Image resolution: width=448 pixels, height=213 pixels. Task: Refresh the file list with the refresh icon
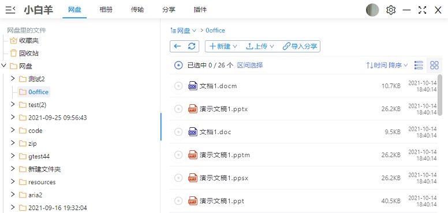coord(192,47)
